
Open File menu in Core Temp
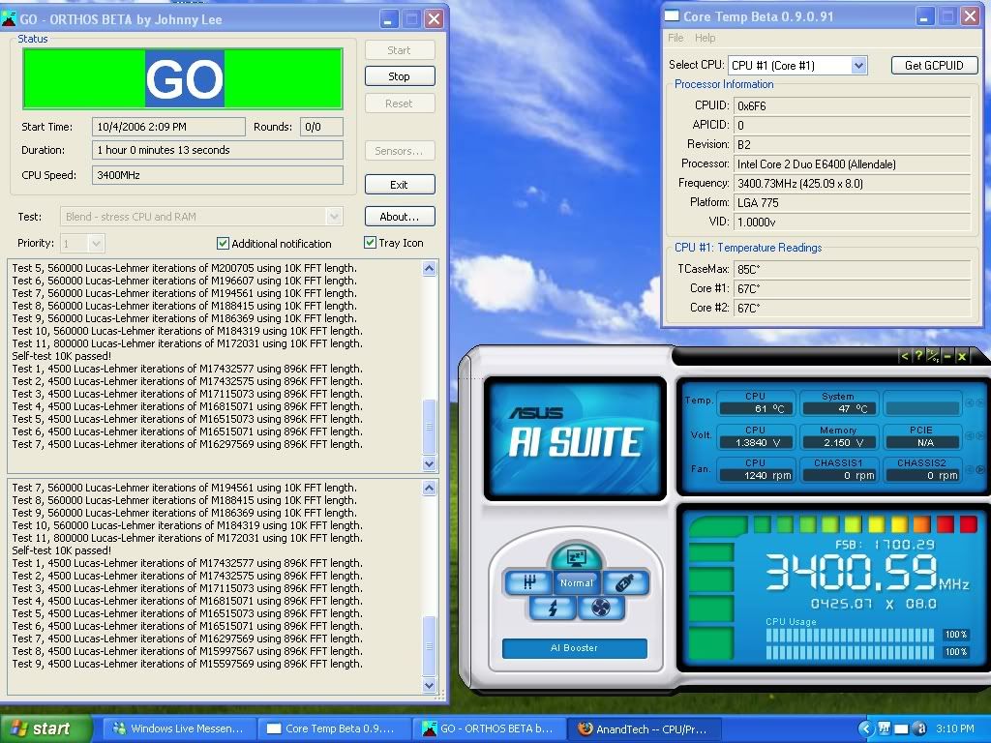pos(676,38)
